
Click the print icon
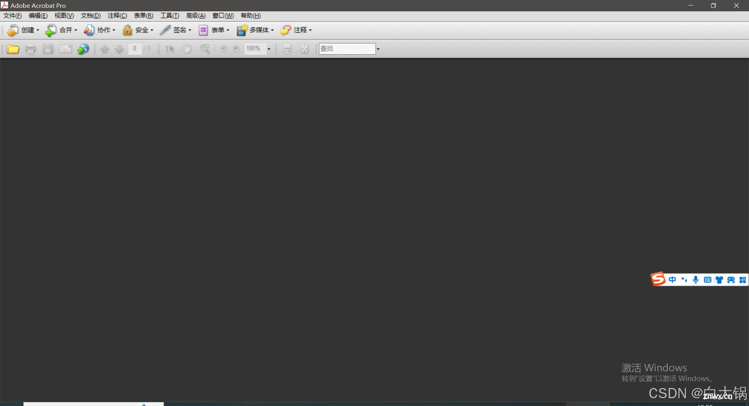coord(30,49)
